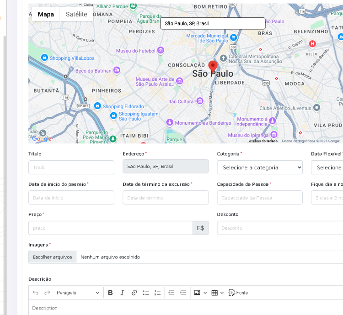Image resolution: width=343 pixels, height=315 pixels.
Task: Open Atalhos do teclado map link
Action: click(263, 141)
